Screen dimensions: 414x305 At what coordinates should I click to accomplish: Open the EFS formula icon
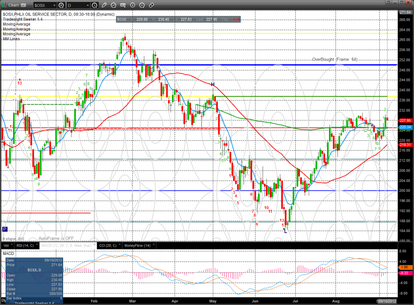[x=123, y=5]
